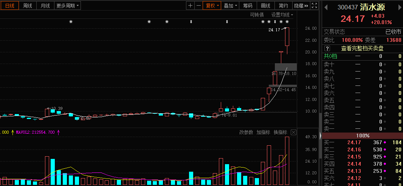This screenshot has height=186, width=403.
Task: Click the 14.02-14.45 gap label
Action: pyautogui.click(x=283, y=90)
